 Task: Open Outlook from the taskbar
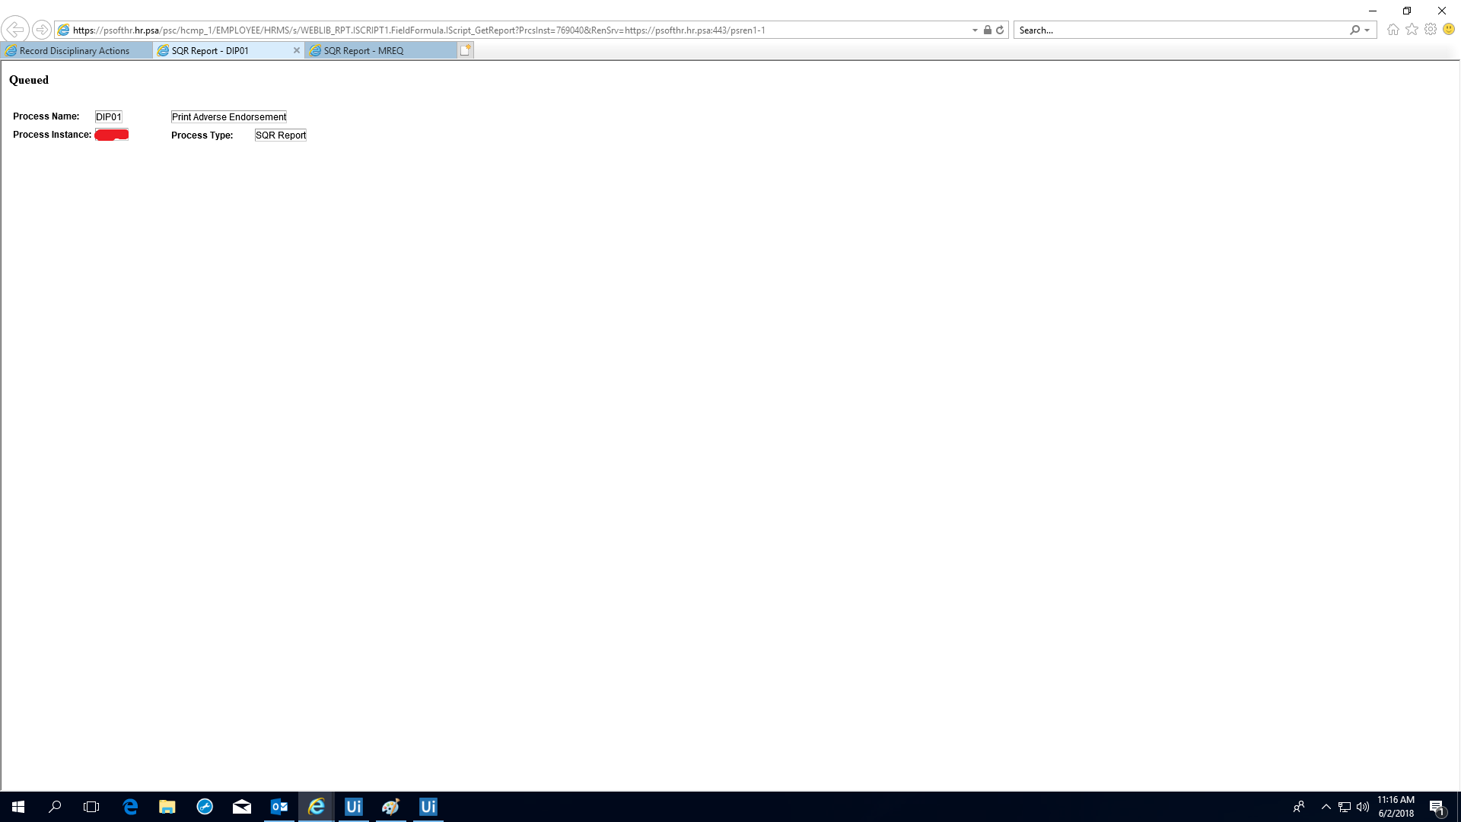click(x=279, y=807)
